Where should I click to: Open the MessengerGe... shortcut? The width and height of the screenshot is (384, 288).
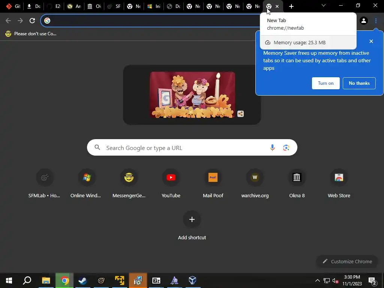pos(129,184)
